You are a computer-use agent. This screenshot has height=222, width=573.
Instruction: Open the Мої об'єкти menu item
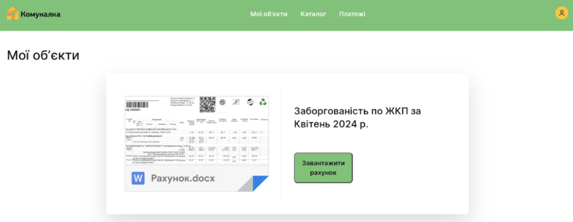coord(269,14)
